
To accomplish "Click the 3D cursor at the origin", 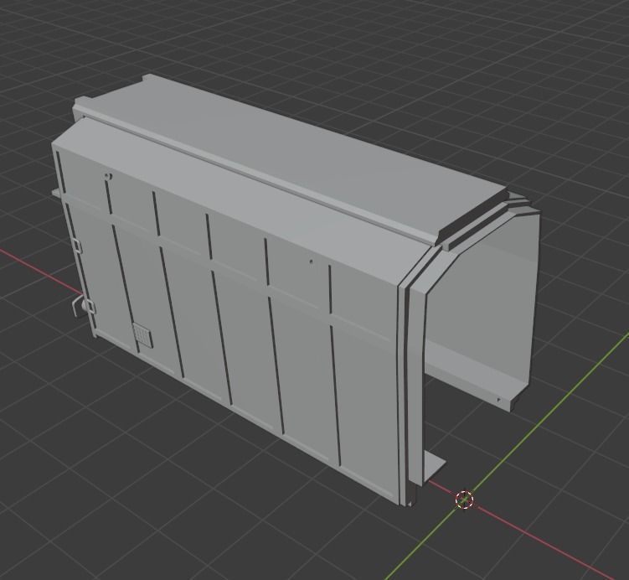I will pos(465,500).
